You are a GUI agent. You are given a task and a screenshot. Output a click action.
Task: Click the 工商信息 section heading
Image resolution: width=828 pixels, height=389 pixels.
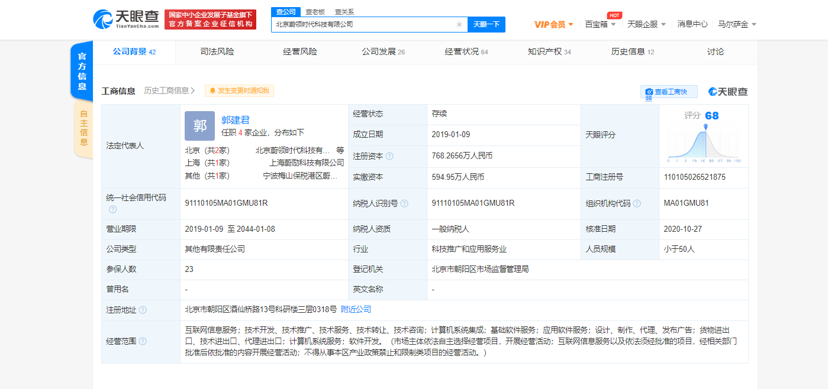(x=118, y=90)
